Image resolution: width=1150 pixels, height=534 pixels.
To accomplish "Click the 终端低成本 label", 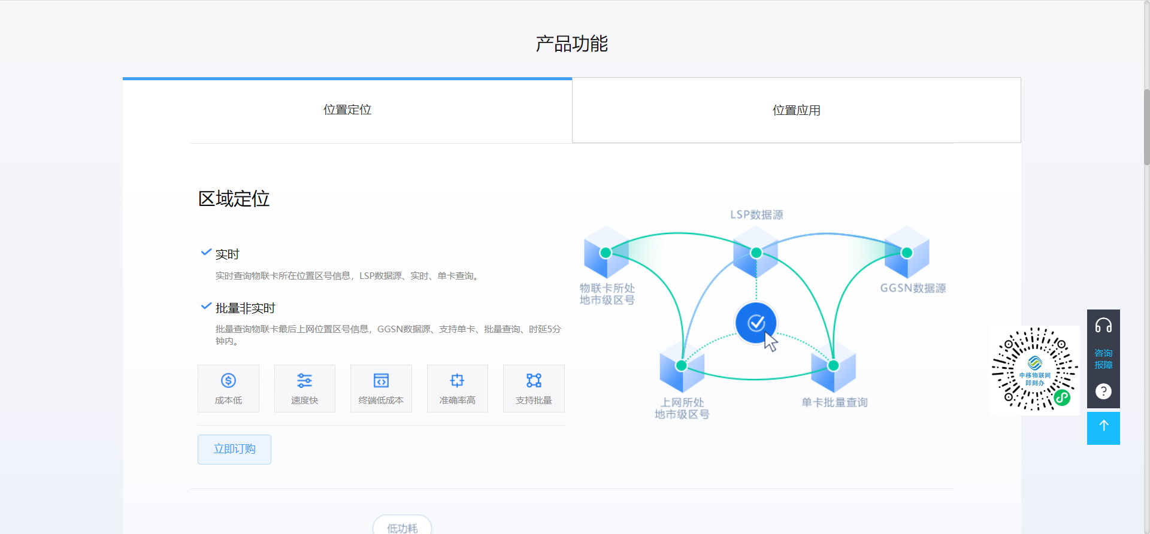I will 381,400.
